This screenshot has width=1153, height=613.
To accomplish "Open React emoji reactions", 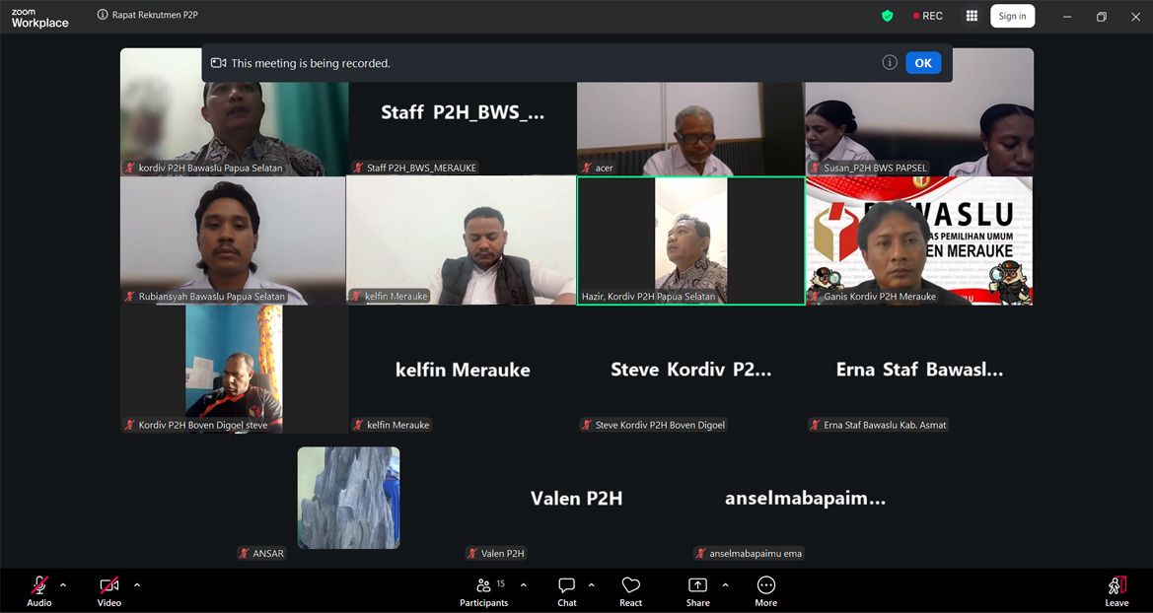I will tap(630, 591).
